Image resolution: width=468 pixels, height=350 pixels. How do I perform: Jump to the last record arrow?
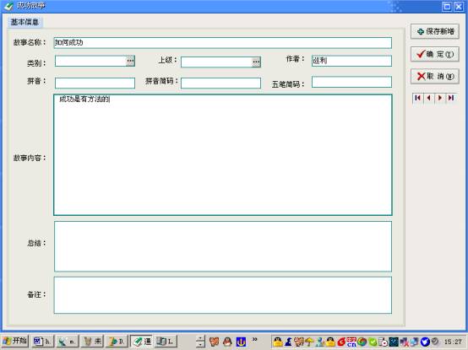tap(451, 98)
